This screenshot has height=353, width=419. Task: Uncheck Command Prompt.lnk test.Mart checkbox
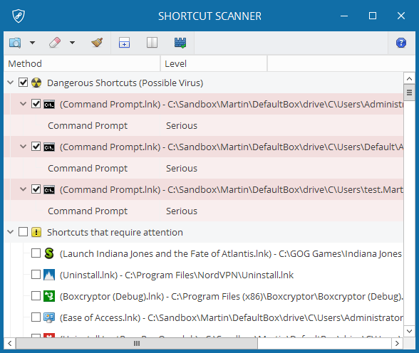36,189
